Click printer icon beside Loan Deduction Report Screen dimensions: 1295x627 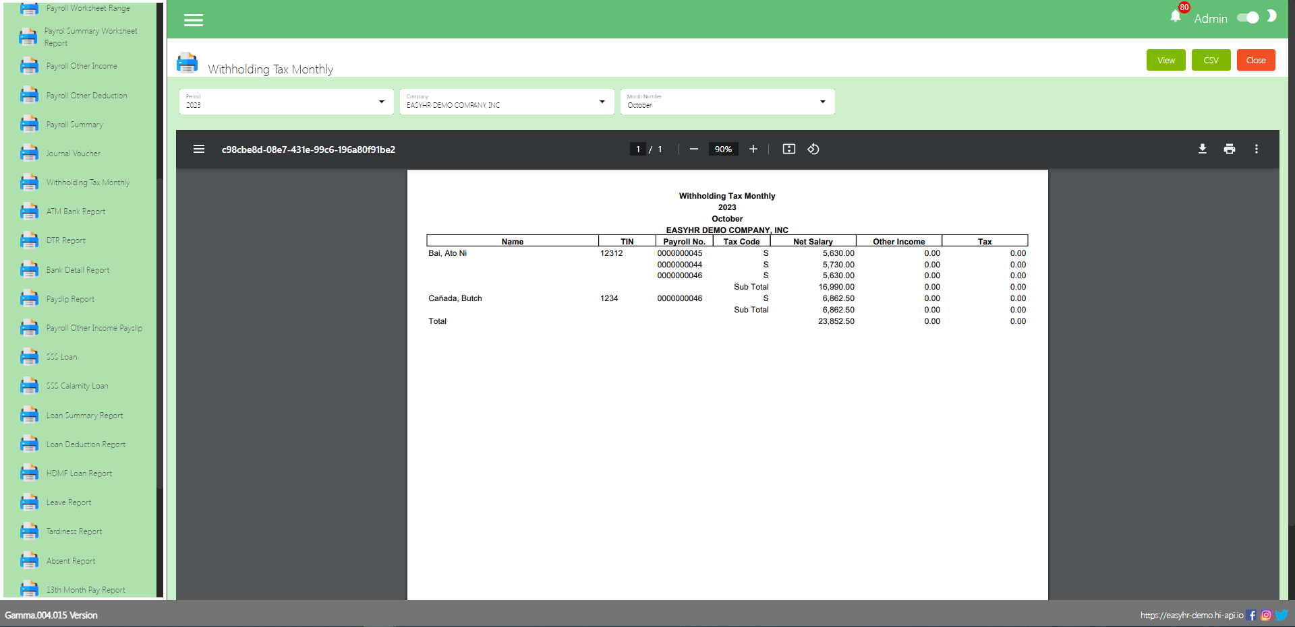pyautogui.click(x=29, y=444)
